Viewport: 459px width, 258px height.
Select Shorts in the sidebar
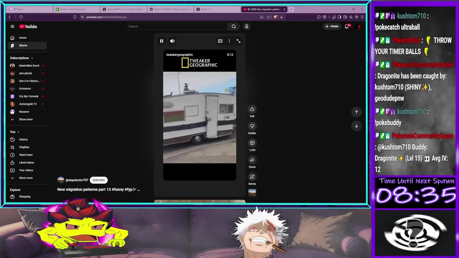click(27, 46)
